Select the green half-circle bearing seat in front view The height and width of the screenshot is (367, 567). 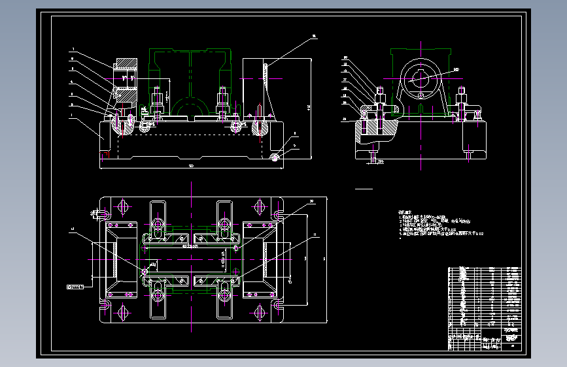190,106
